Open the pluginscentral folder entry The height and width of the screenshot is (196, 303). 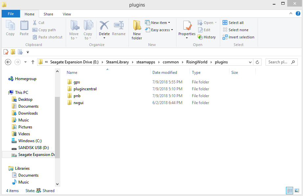tap(85, 89)
